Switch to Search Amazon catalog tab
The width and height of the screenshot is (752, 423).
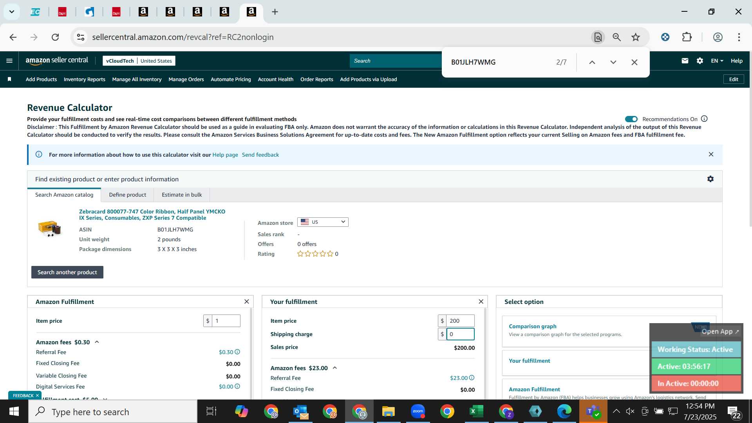(x=64, y=195)
